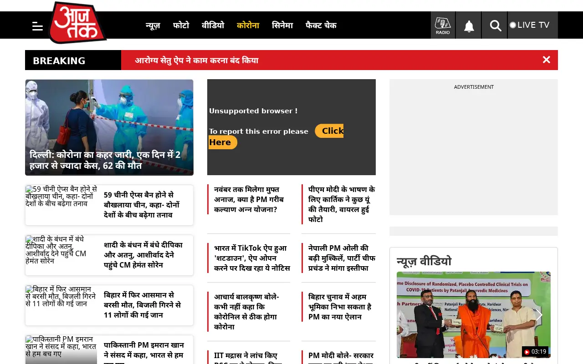Viewport: 583px width, 364px height.
Task: Select the कोरोना menu item
Action: point(248,25)
